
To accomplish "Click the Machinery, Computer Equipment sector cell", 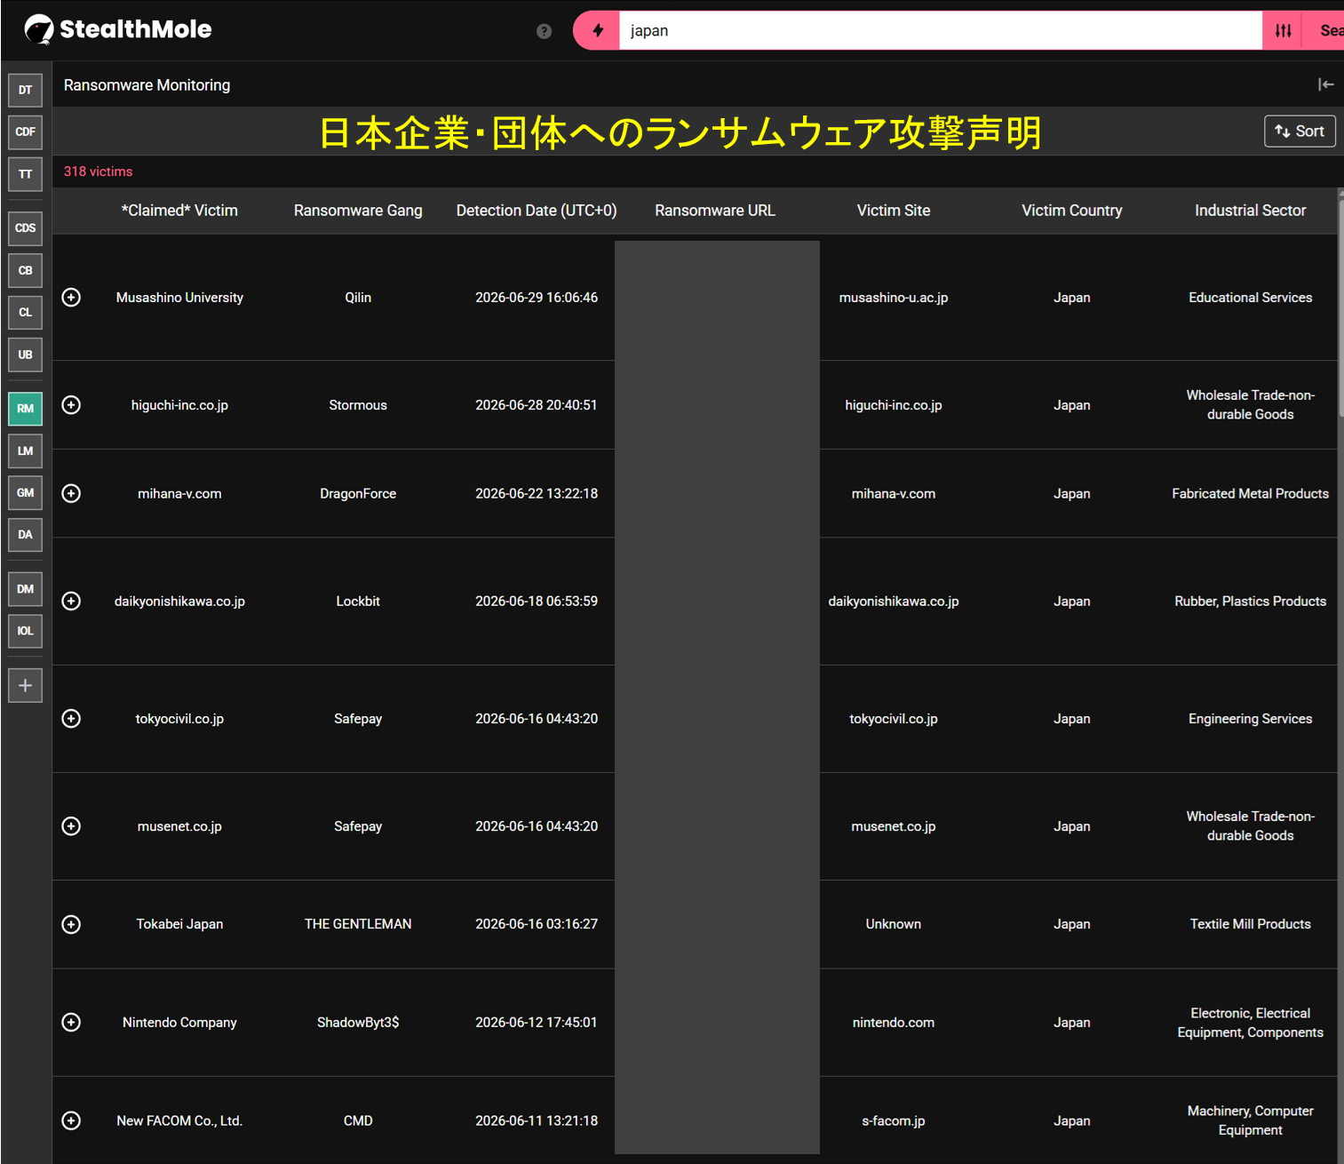I will pos(1250,1120).
